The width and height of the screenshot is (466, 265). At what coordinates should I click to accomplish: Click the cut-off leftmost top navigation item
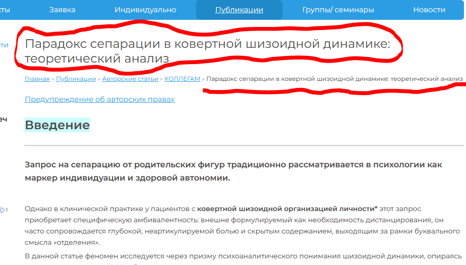click(5, 10)
